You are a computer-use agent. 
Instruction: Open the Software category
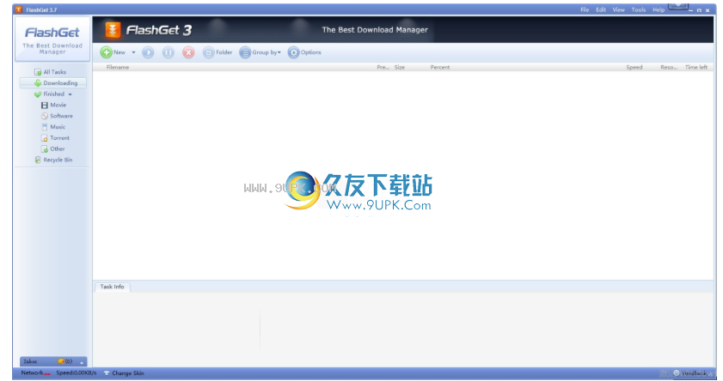click(58, 116)
